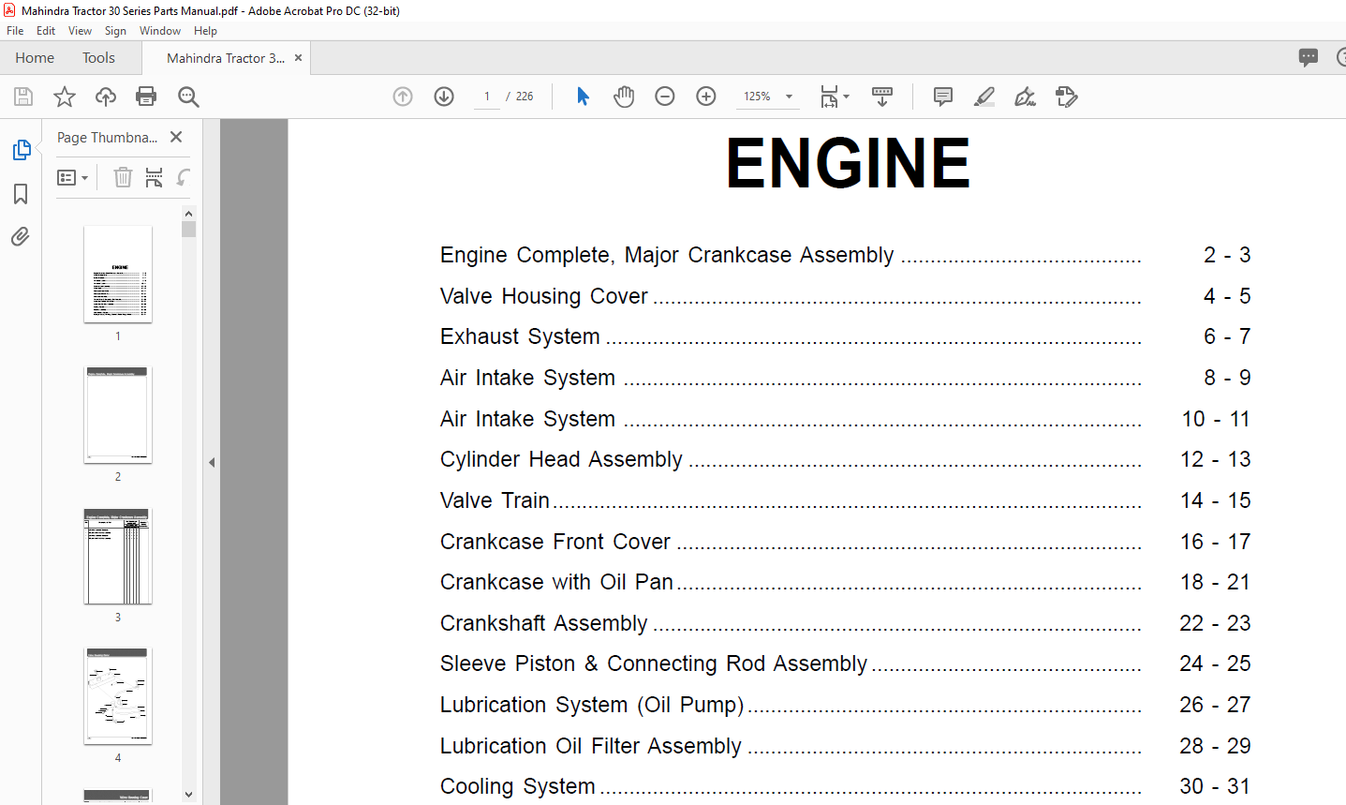1346x805 pixels.
Task: Open the Page Thumbnails sidebar icon
Action: (21, 150)
